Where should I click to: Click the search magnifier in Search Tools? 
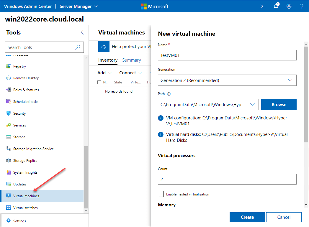click(78, 47)
